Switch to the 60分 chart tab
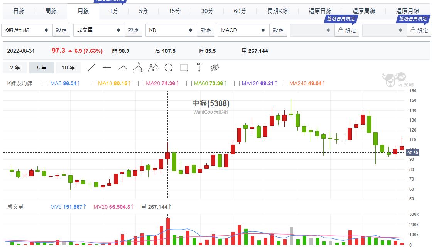The image size is (434, 250). pos(240,11)
